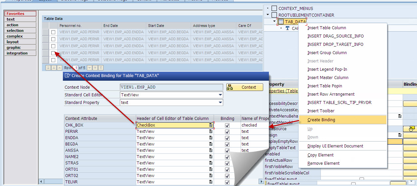417x186 pixels.
Task: Click the CONTEXT_MENUS node square icon
Action: (x=274, y=8)
